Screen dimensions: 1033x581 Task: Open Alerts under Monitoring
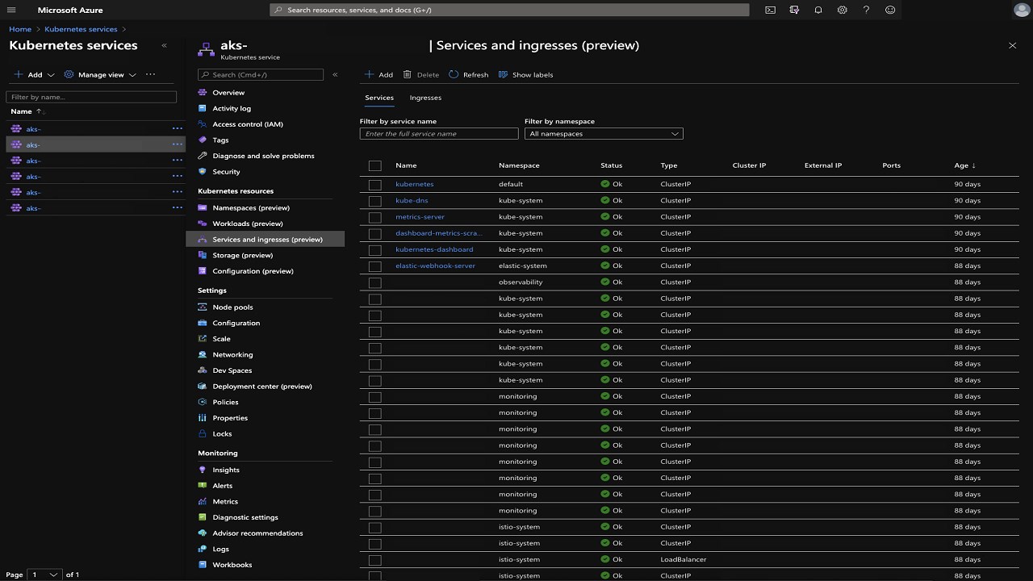[222, 486]
